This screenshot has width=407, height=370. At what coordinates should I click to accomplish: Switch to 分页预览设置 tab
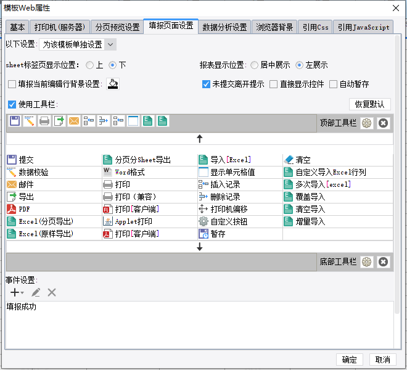point(117,27)
